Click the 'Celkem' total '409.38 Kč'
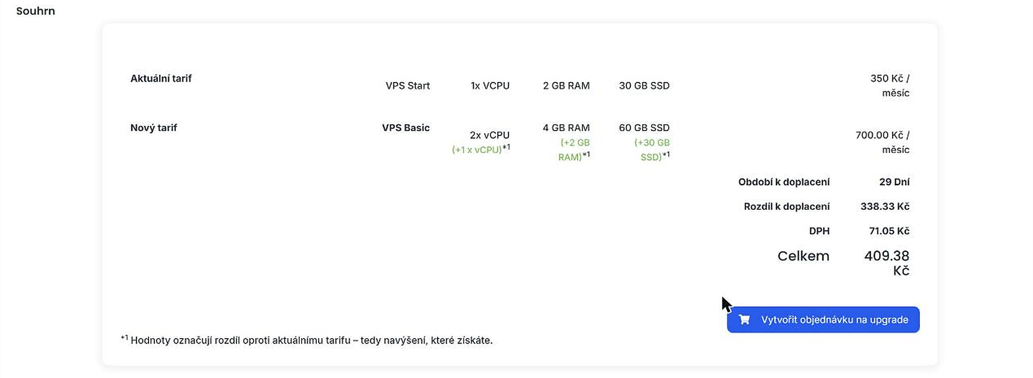The width and height of the screenshot is (1033, 378). [x=887, y=263]
